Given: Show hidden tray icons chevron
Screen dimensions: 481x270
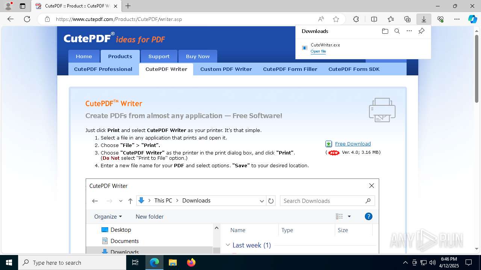Looking at the screenshot, I should click(x=405, y=262).
